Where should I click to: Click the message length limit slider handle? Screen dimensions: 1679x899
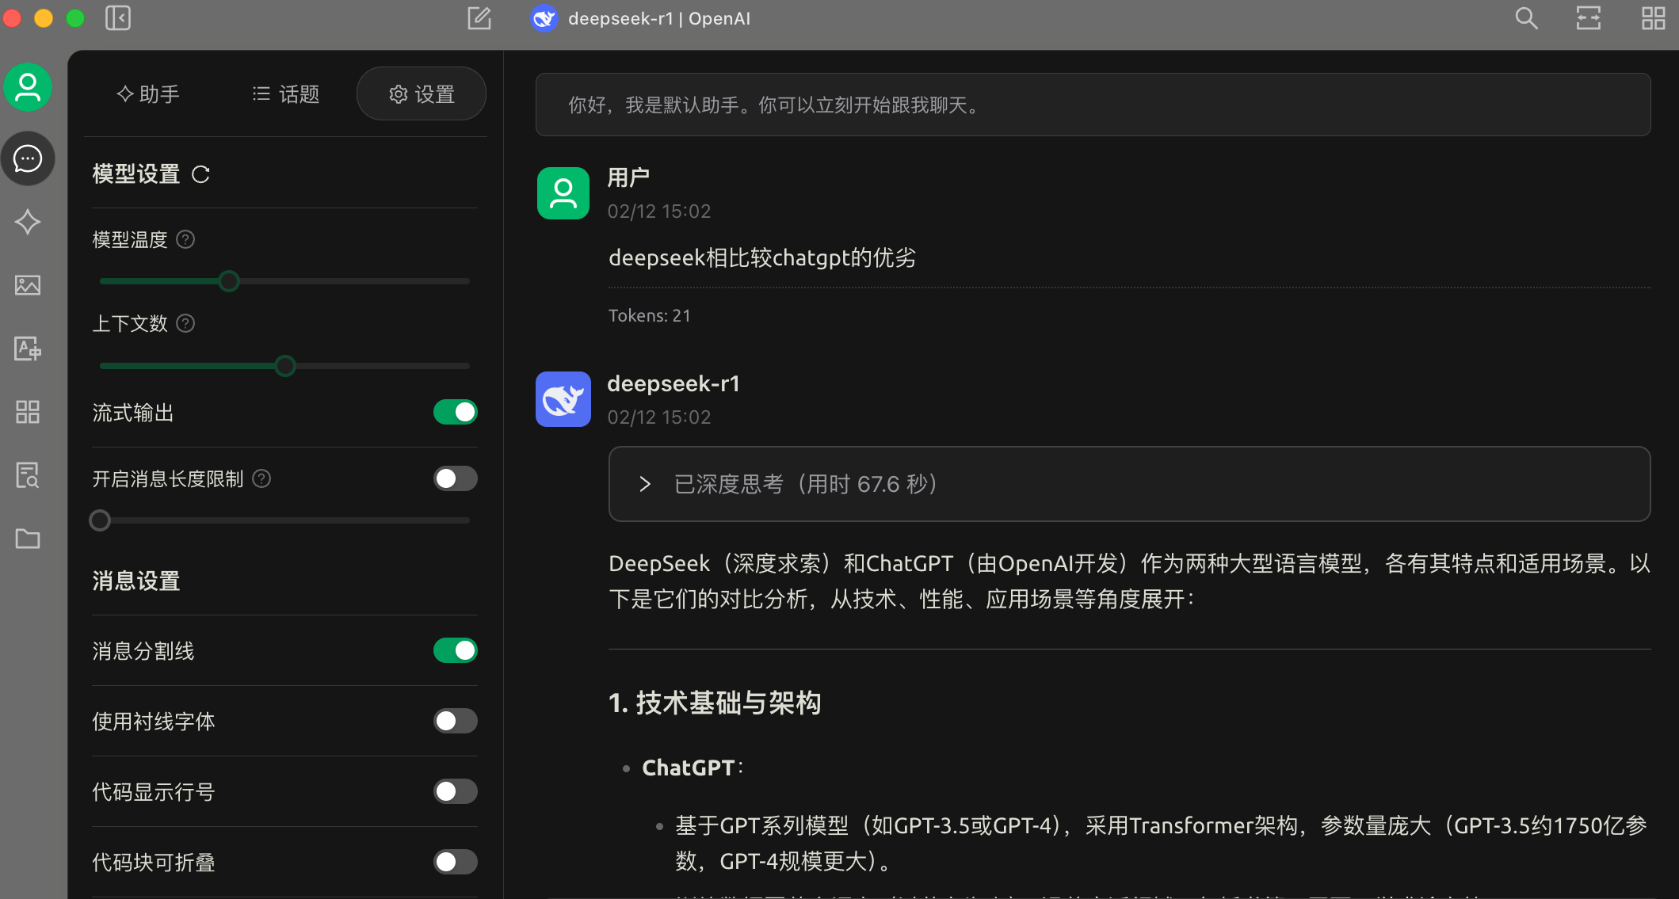[100, 520]
